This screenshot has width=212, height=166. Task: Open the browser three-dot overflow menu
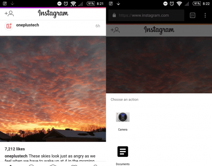pyautogui.click(x=205, y=15)
